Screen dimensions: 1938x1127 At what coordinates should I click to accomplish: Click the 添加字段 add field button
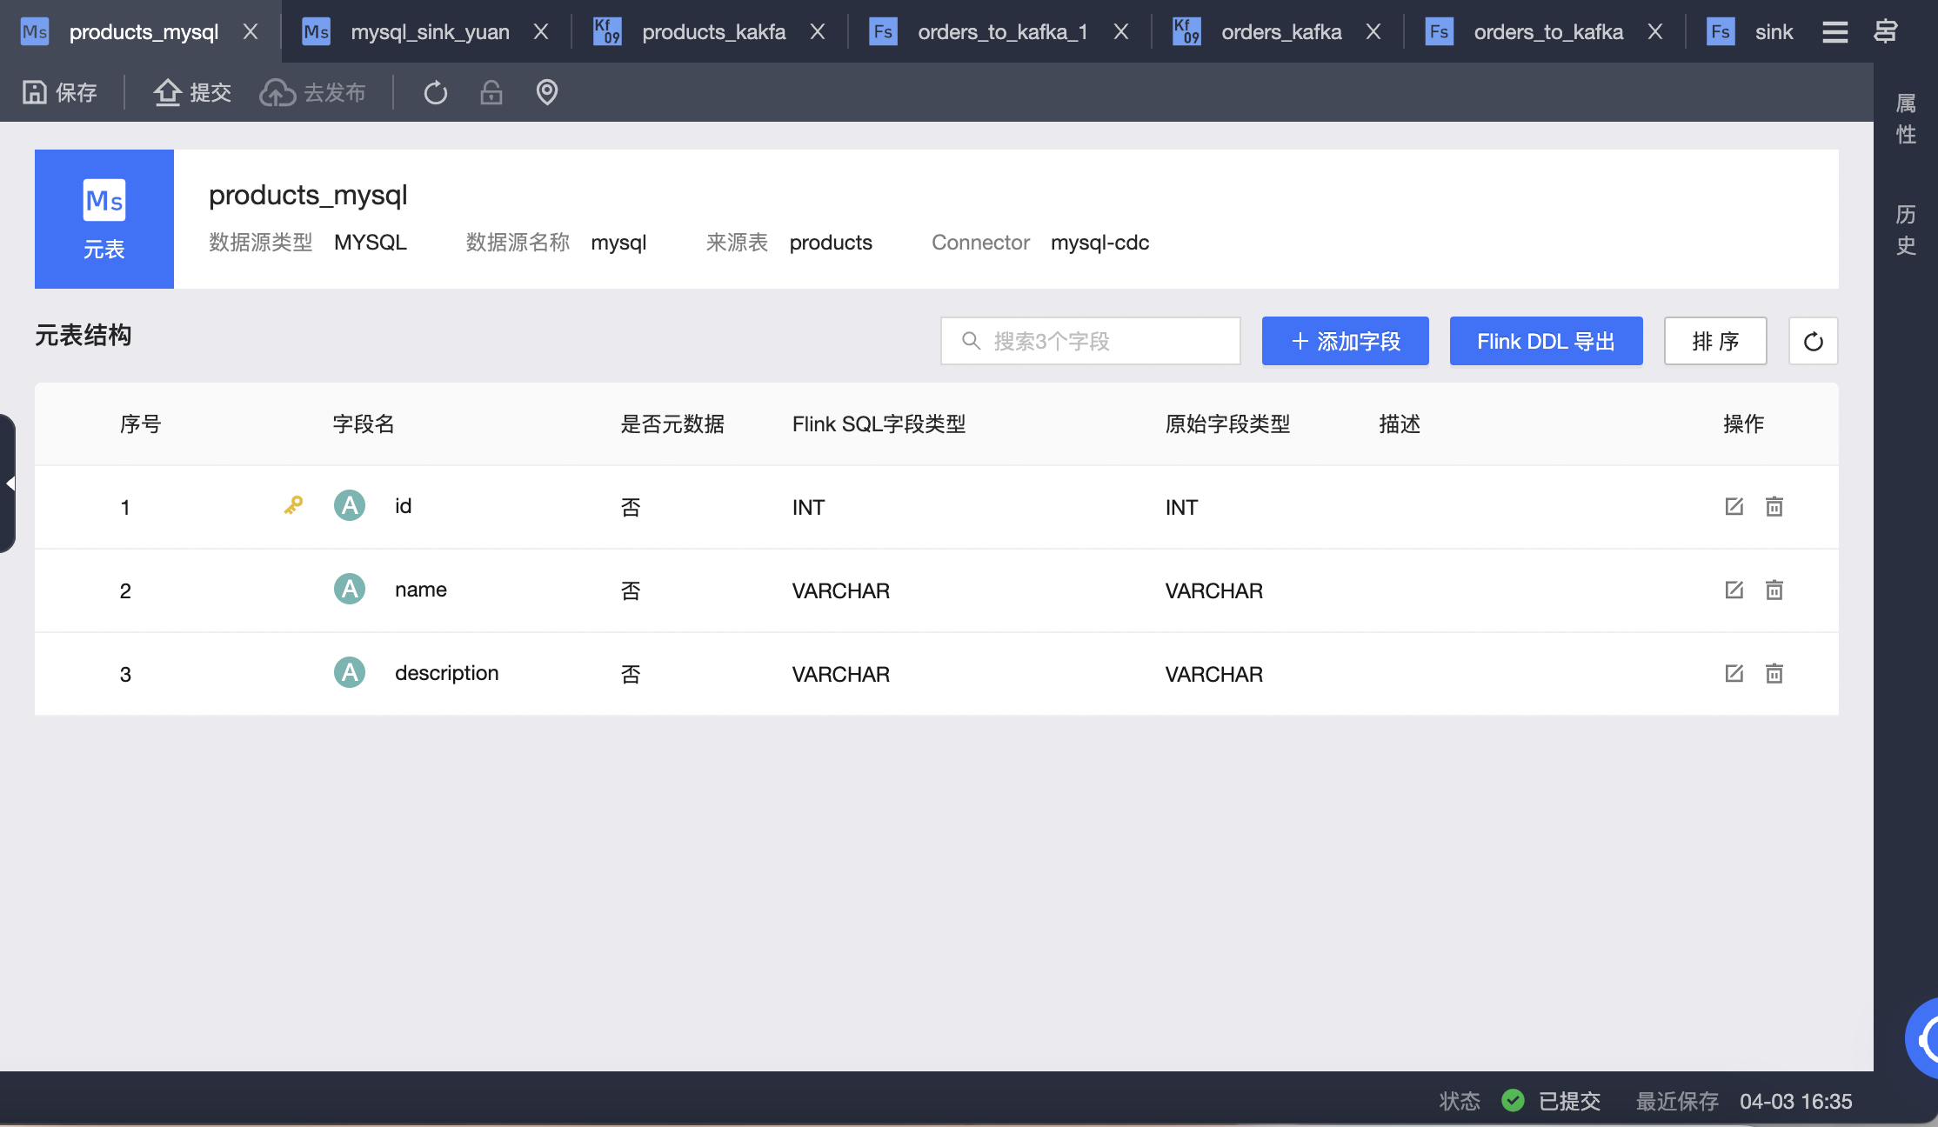(x=1345, y=341)
